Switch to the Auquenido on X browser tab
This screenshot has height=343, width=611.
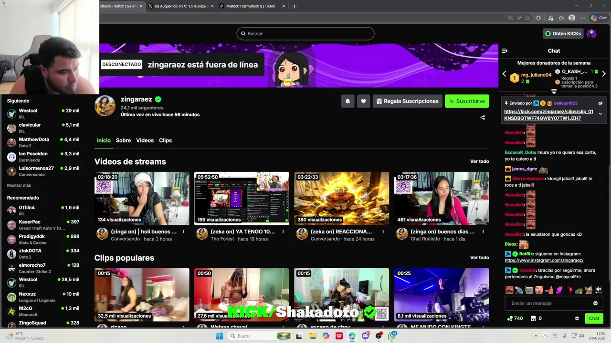click(180, 6)
